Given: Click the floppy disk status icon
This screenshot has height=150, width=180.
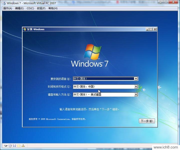Looking at the screenshot, I should coord(14,145).
